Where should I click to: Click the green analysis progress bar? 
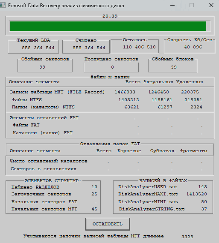point(110,26)
